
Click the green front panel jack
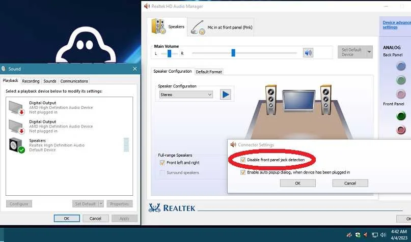401,115
